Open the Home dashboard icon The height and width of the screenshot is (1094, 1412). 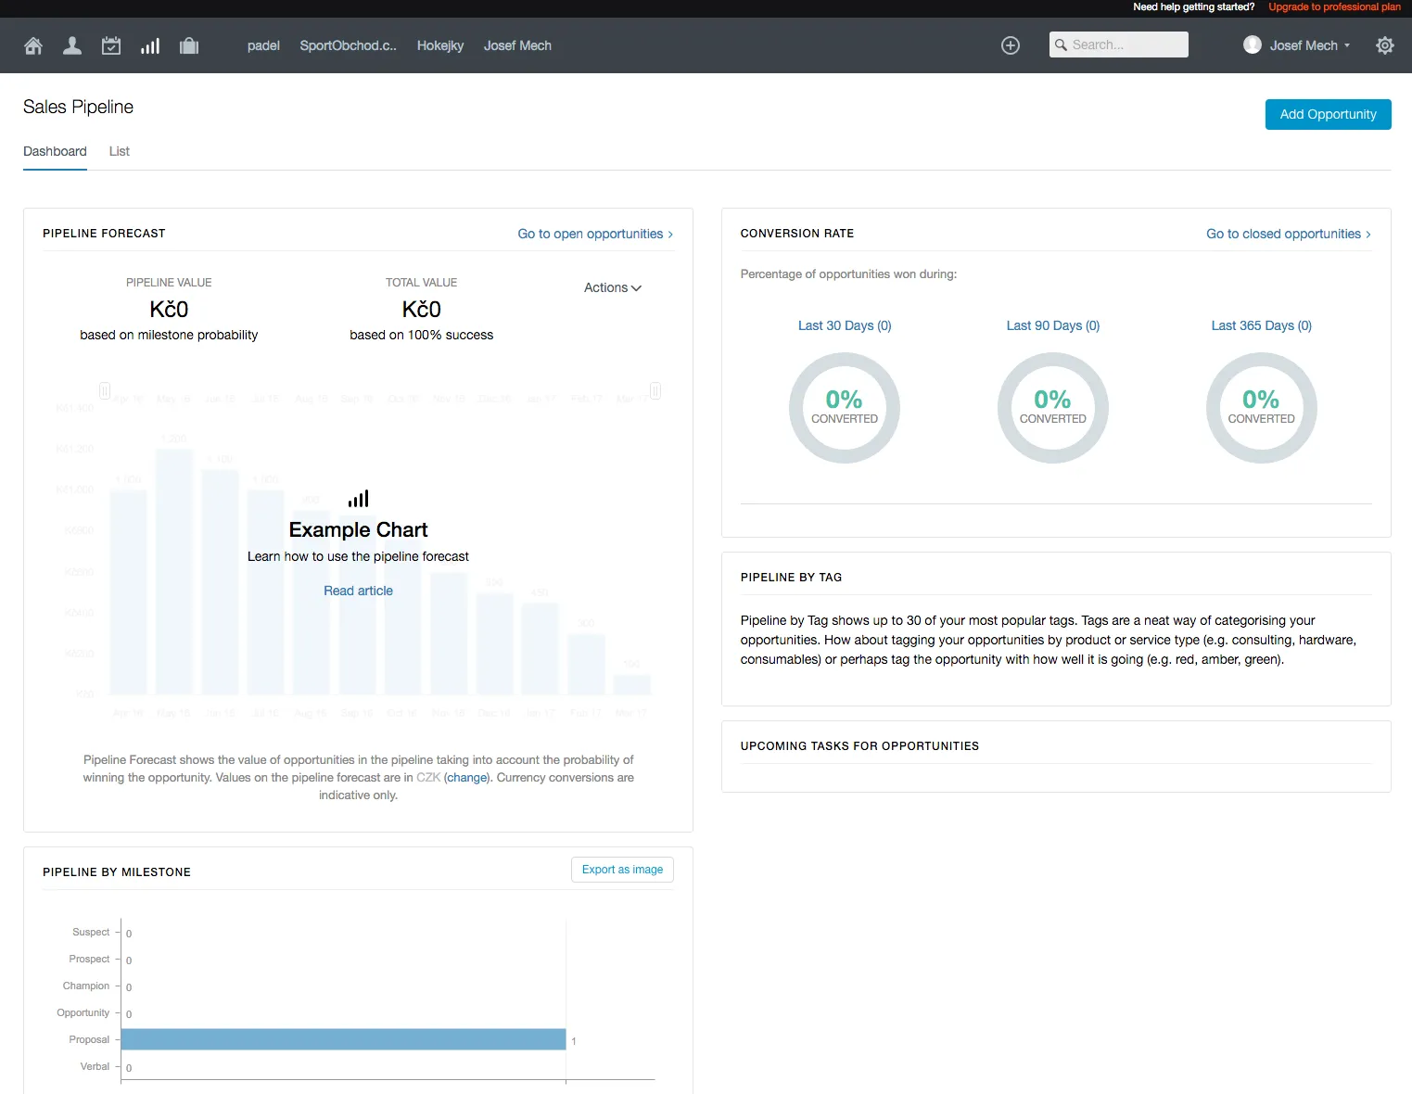pos(33,45)
